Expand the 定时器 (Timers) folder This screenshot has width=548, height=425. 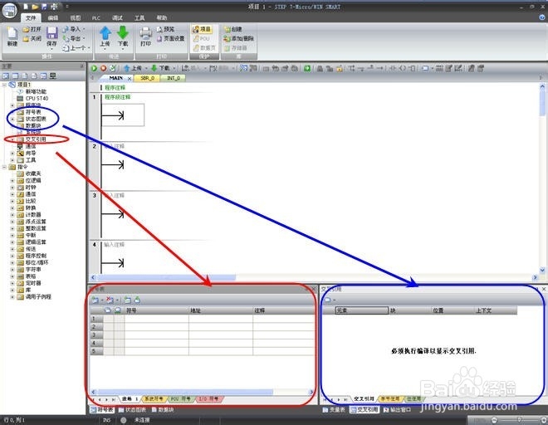[x=12, y=283]
